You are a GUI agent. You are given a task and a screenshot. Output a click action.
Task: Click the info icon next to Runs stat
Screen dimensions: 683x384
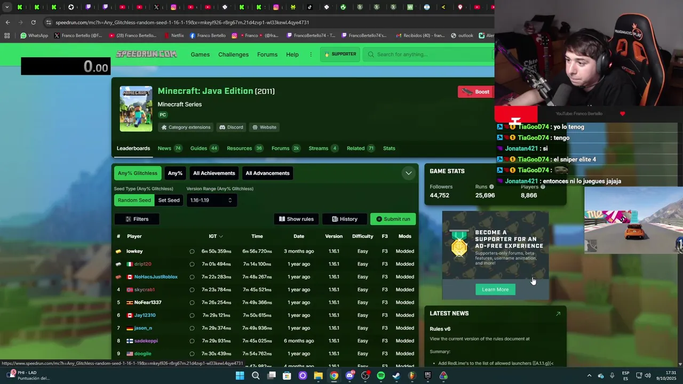tap(491, 187)
